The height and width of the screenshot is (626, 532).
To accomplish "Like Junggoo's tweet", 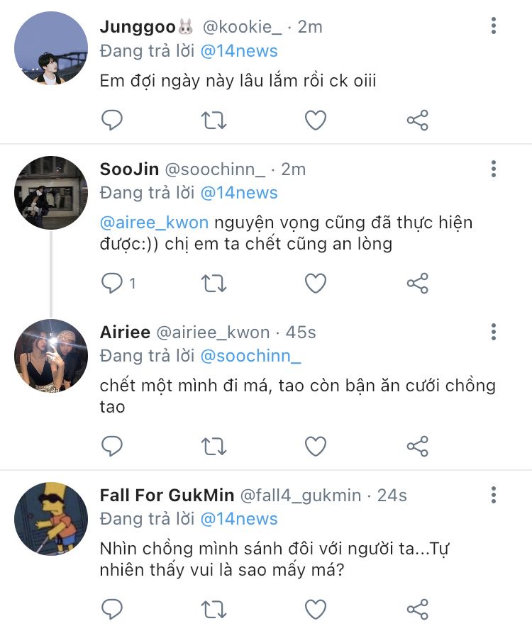I will click(316, 121).
